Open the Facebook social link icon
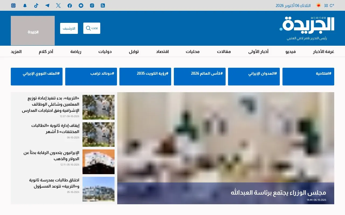Viewport: 345px width, 215px height. 70,5
